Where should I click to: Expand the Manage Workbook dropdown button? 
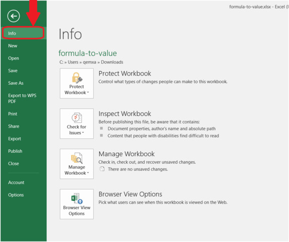(77, 164)
